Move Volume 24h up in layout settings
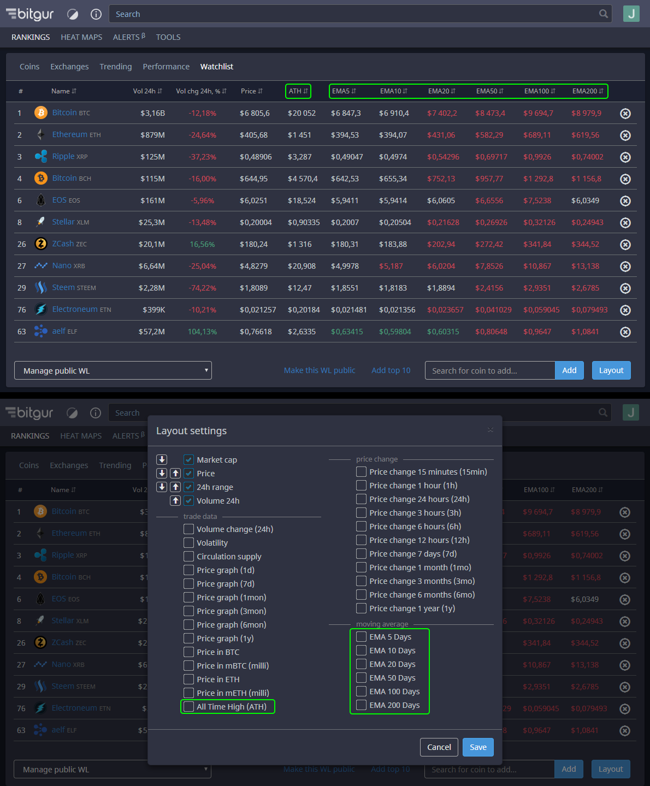Viewport: 650px width, 786px height. tap(175, 500)
